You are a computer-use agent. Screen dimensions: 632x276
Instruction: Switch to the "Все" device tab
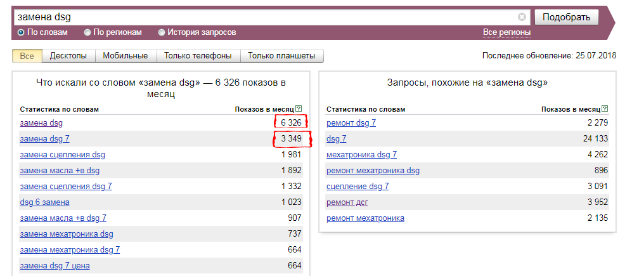tap(27, 56)
